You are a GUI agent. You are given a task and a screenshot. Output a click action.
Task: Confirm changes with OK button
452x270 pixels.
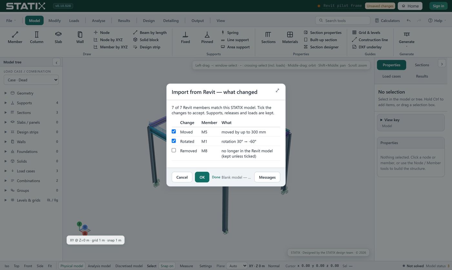202,177
